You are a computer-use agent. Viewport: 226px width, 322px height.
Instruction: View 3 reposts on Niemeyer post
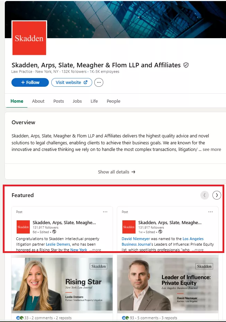tap(169, 318)
